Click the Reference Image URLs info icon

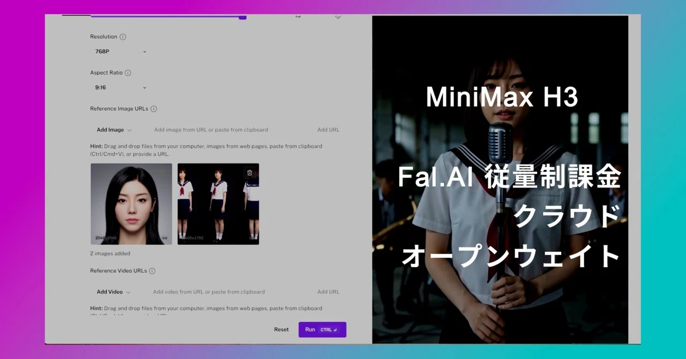(154, 109)
